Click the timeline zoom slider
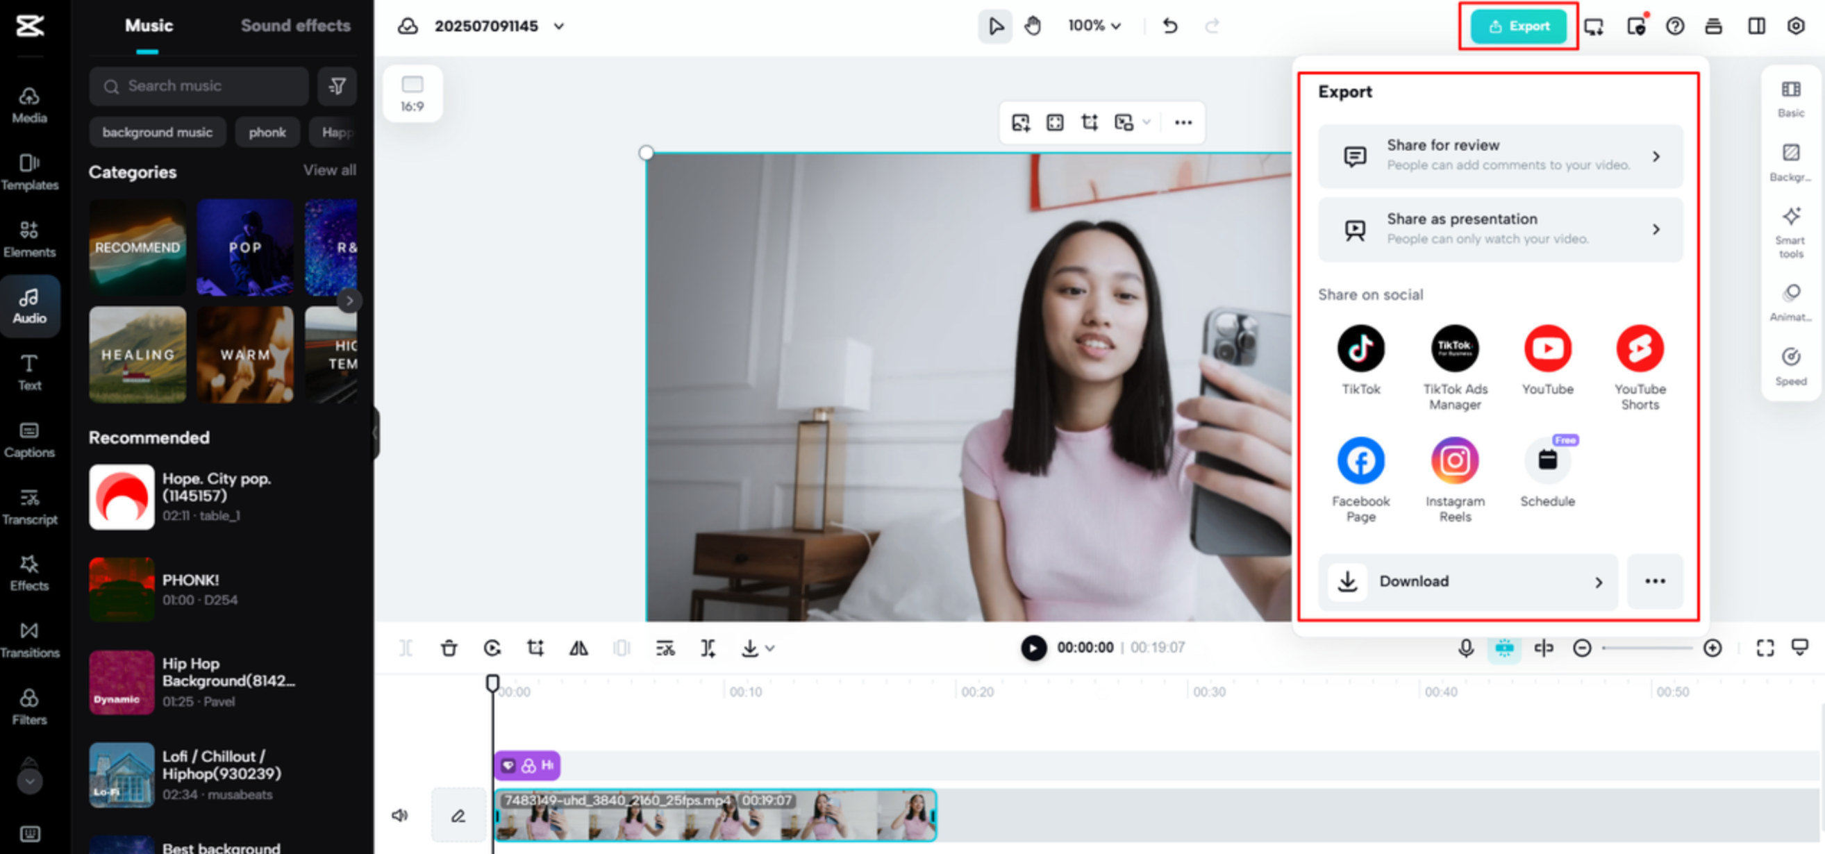This screenshot has width=1825, height=854. click(1647, 648)
